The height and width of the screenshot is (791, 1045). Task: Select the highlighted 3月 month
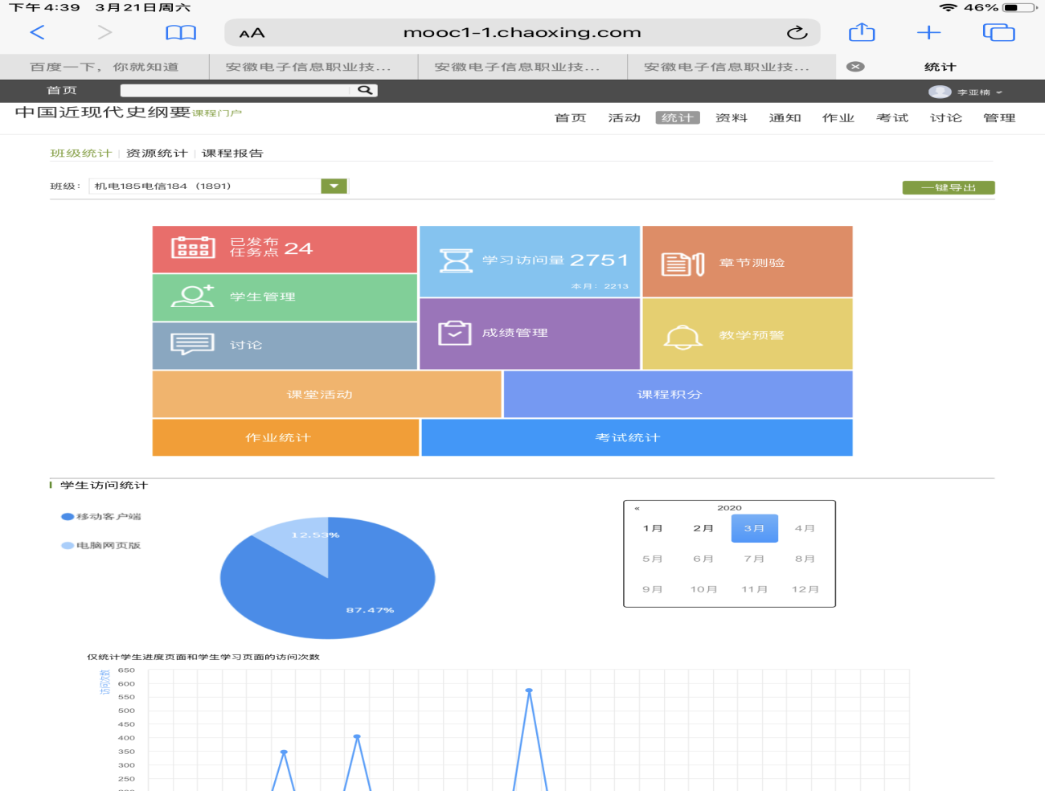[754, 528]
